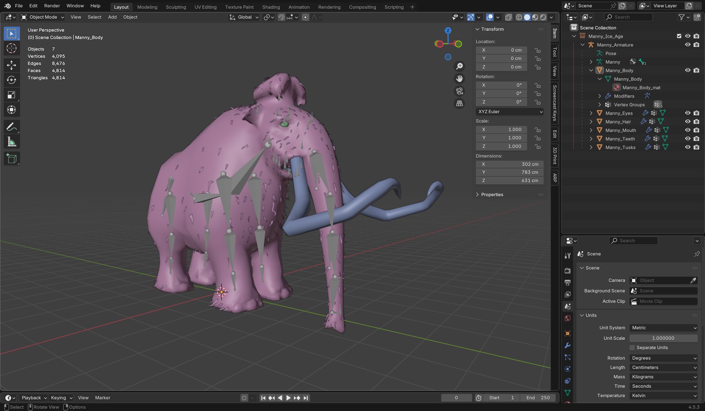This screenshot has width=705, height=411.
Task: Click the pan view hand icon
Action: pyautogui.click(x=459, y=78)
